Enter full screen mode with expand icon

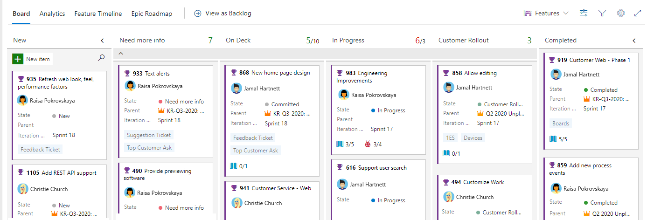coord(638,13)
